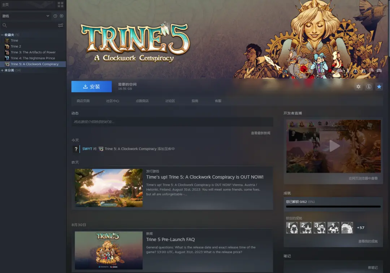Viewport: 390px width, 273px height.
Task: Select Trine 4: The Nightmare Prince
Action: [33, 58]
